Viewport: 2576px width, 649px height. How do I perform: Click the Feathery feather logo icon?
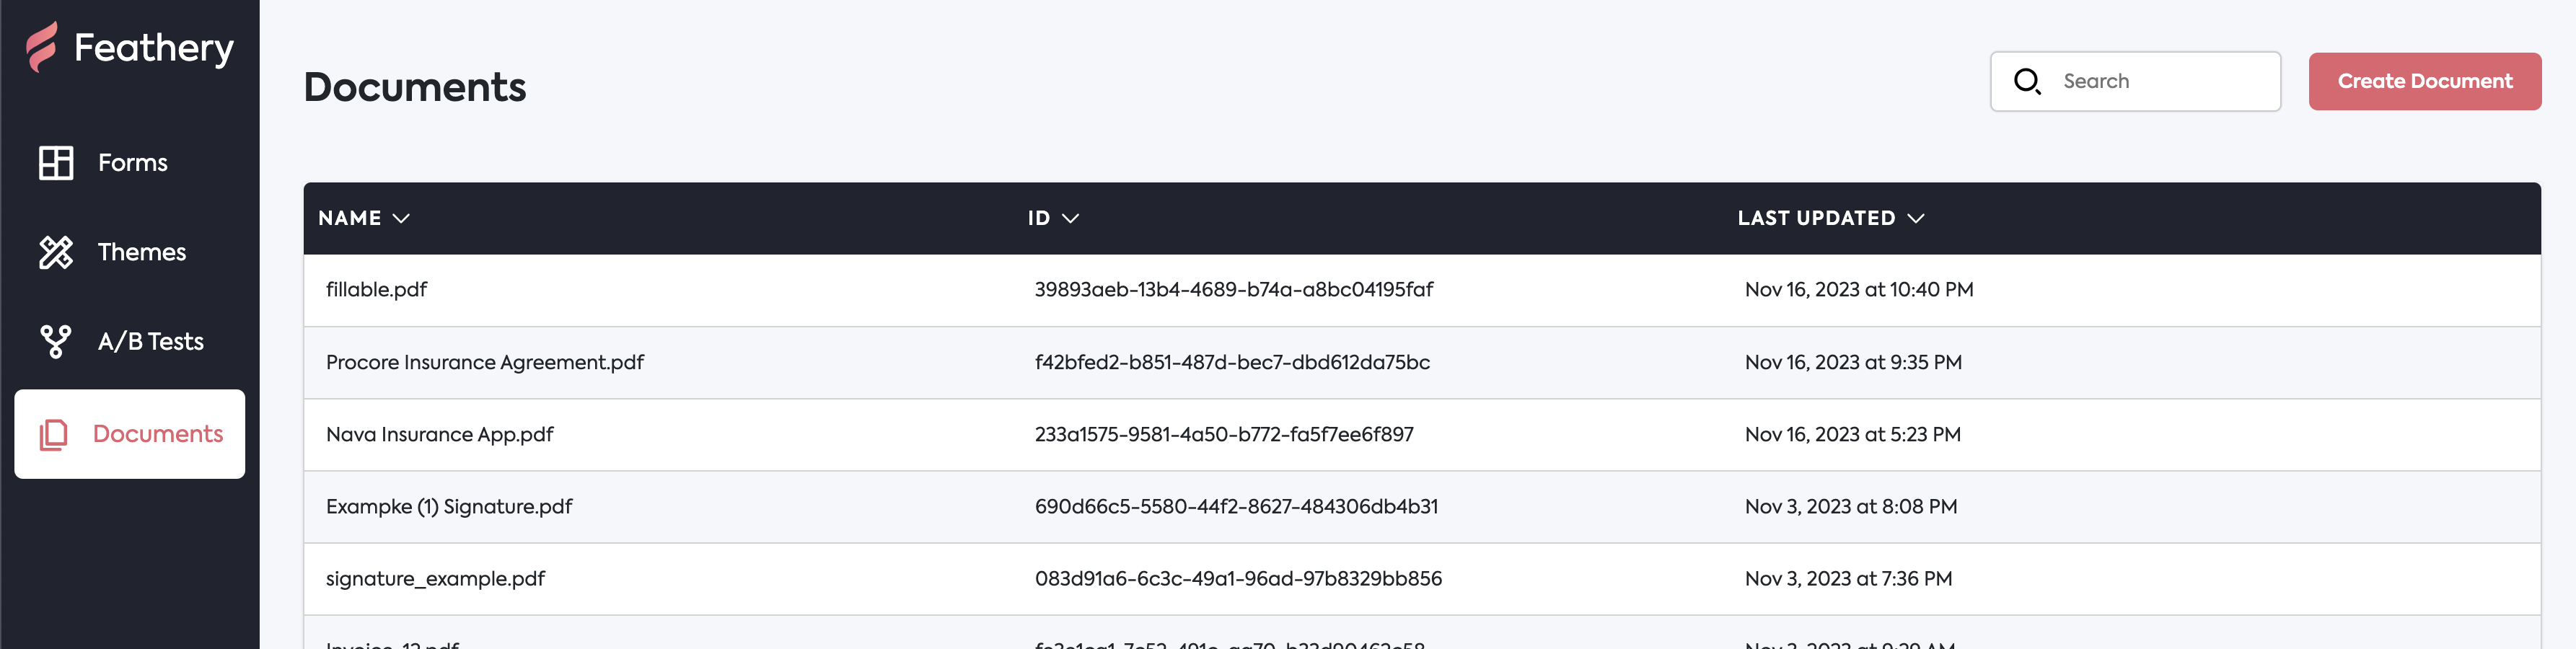click(42, 47)
